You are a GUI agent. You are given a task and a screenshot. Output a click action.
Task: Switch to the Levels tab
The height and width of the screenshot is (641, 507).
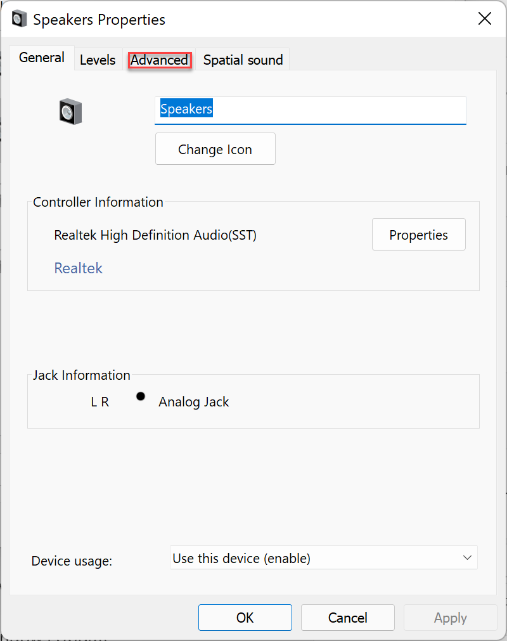(98, 60)
